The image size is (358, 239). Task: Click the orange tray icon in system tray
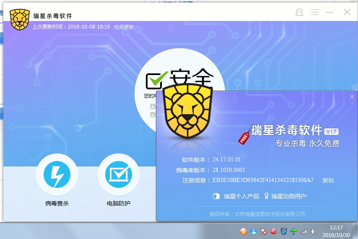(x=244, y=232)
